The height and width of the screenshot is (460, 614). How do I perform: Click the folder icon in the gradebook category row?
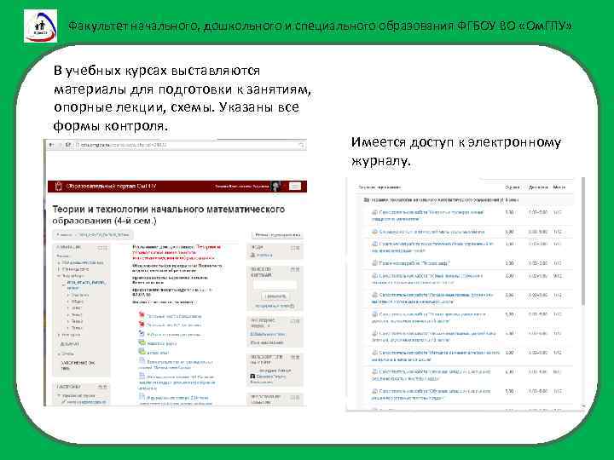[x=367, y=200]
